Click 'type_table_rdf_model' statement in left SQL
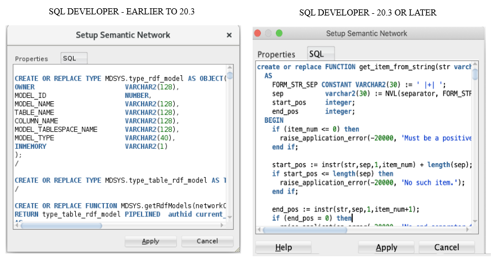Viewport: 492px width, 259px height. [x=120, y=180]
